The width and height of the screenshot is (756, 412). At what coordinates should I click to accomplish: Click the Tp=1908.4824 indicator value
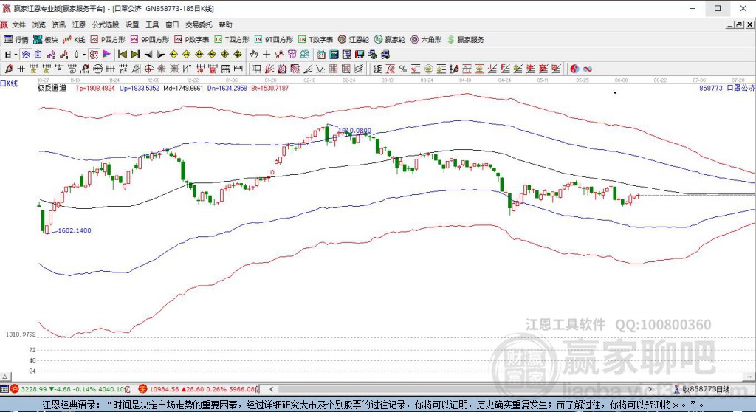coord(95,89)
